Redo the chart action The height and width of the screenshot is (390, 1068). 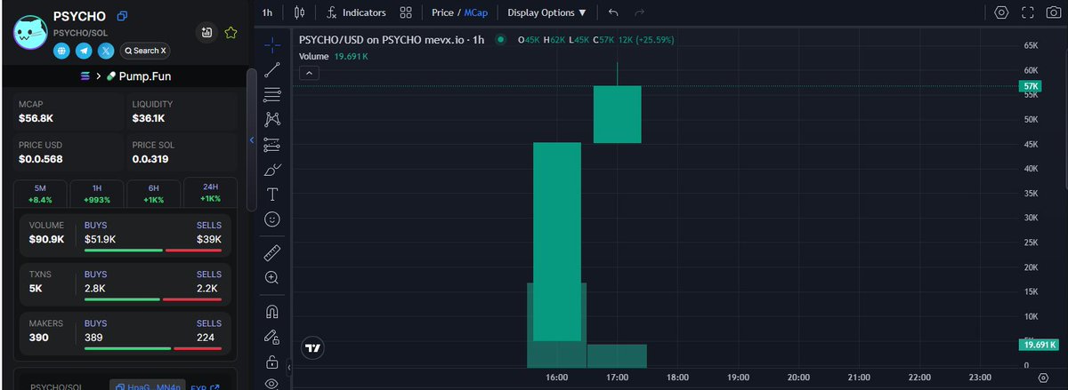(639, 12)
